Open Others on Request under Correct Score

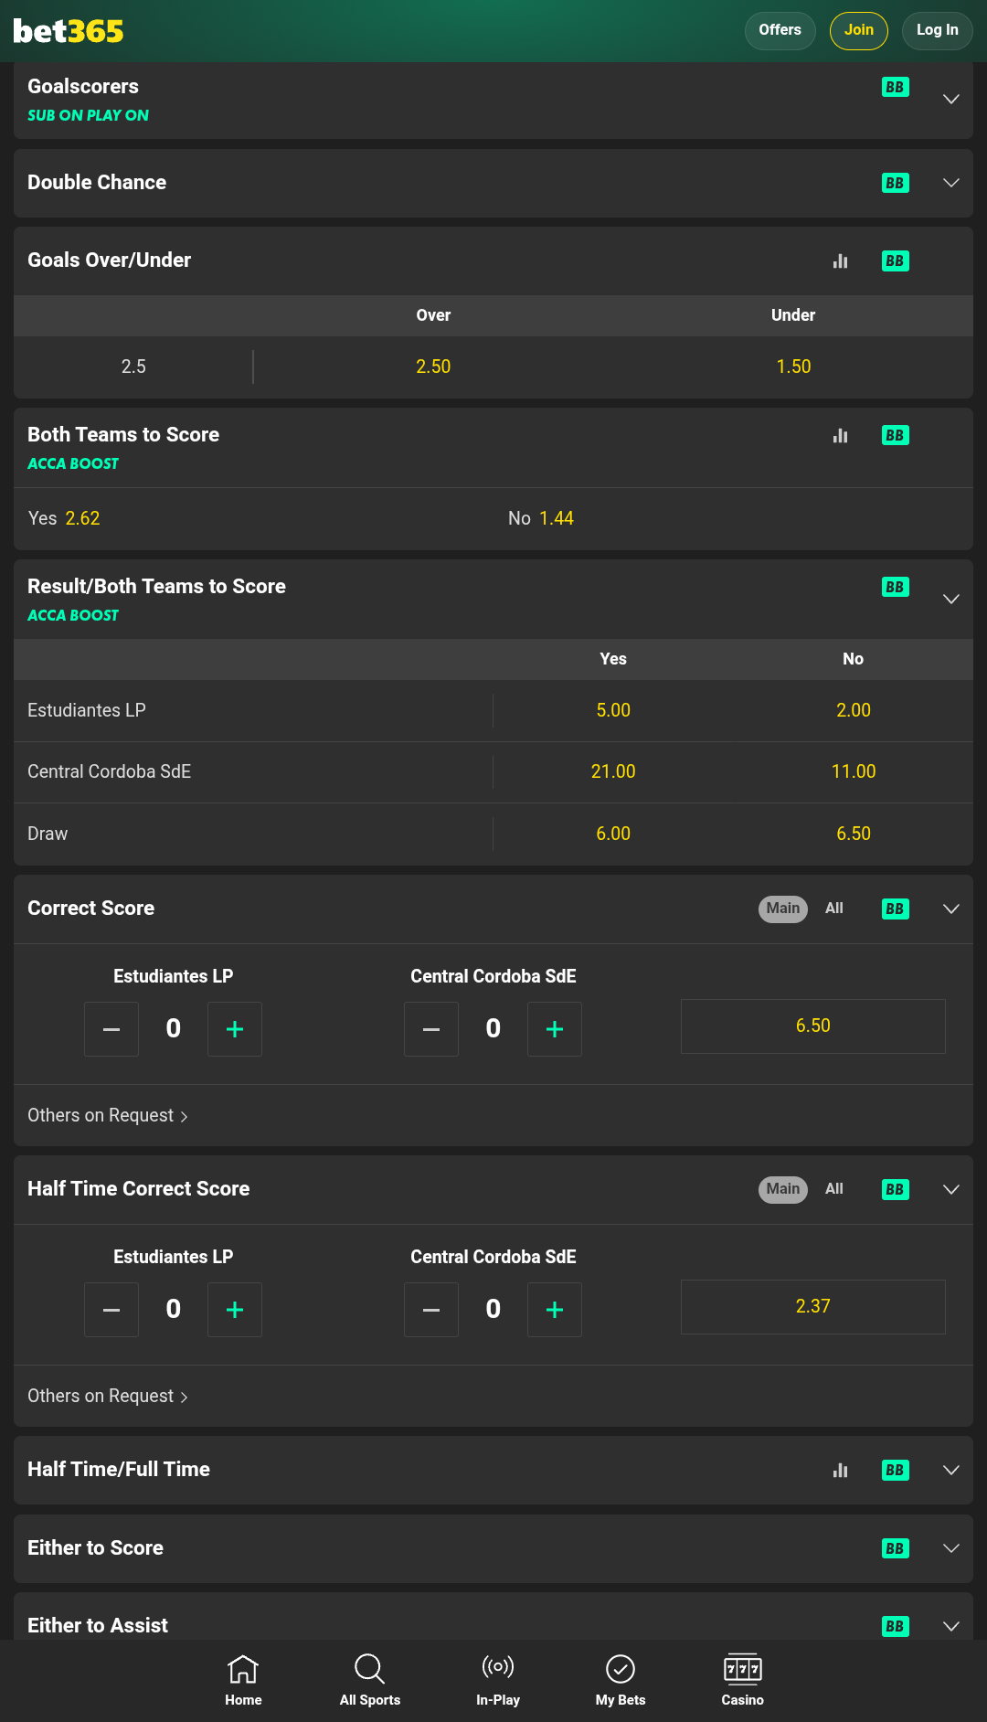point(108,1116)
